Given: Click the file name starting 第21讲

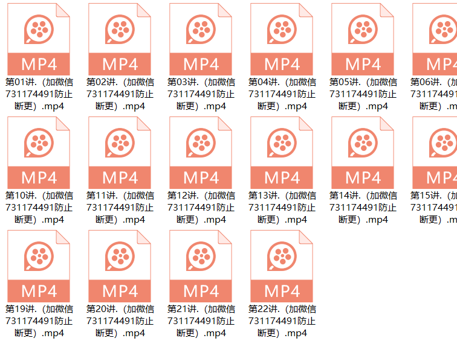Looking at the screenshot, I should click(201, 321).
